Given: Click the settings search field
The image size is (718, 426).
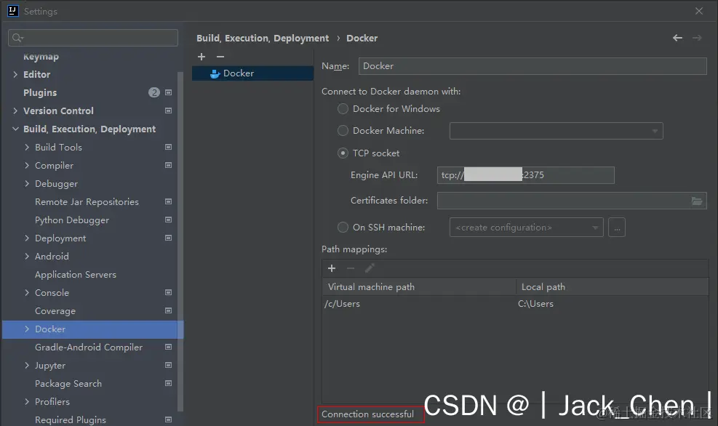Looking at the screenshot, I should pyautogui.click(x=93, y=38).
